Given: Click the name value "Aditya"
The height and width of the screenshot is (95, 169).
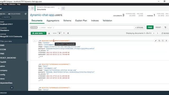Looking at the screenshot, I should tap(46, 90).
